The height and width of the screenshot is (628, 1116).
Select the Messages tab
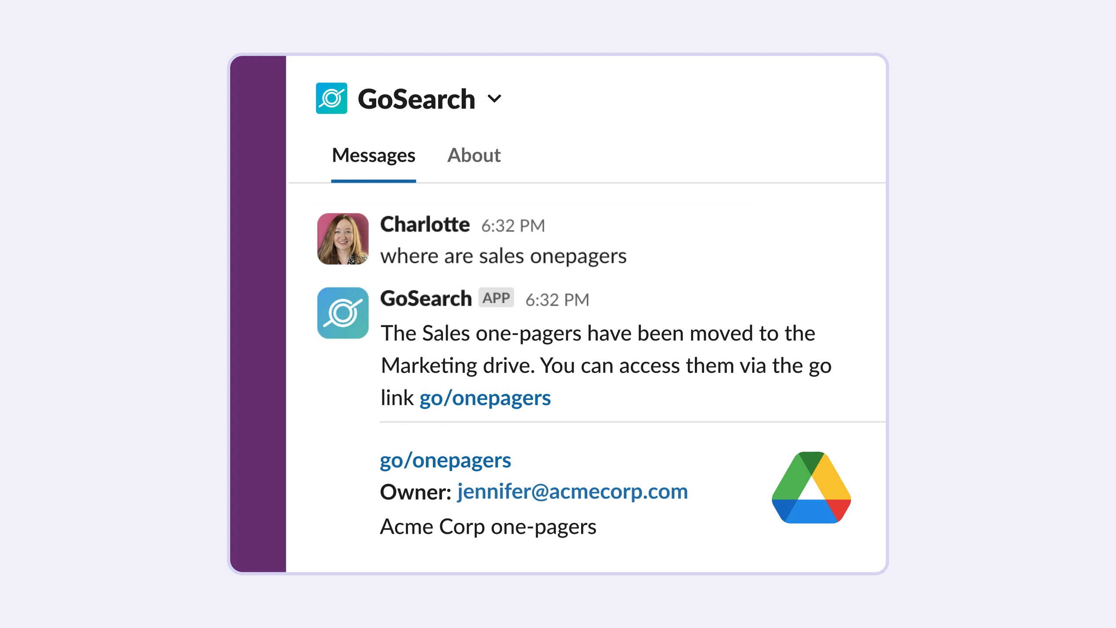[373, 155]
